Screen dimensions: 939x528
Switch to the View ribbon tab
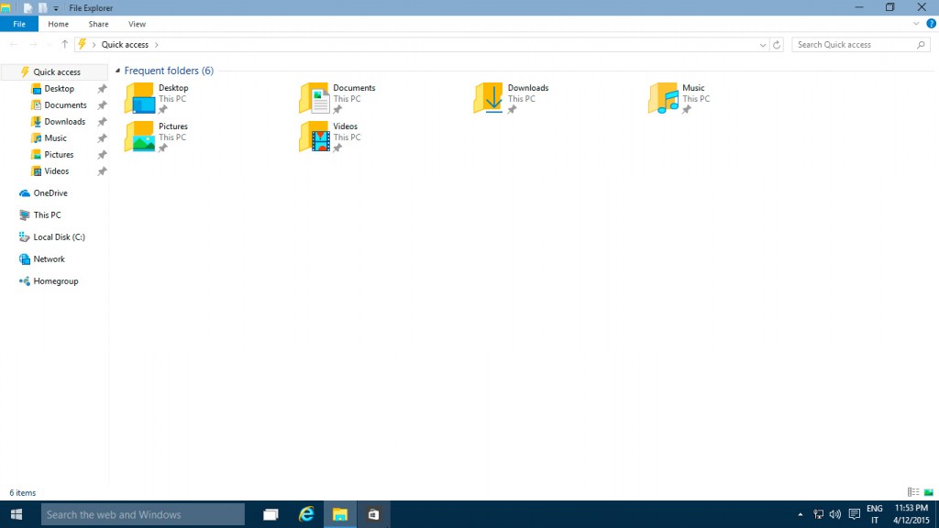point(137,24)
